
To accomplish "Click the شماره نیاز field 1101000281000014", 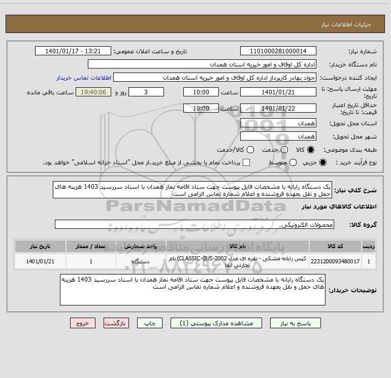I will coord(278,51).
